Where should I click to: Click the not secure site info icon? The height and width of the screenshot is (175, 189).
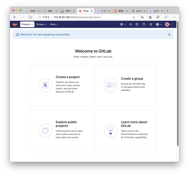tap(39, 17)
